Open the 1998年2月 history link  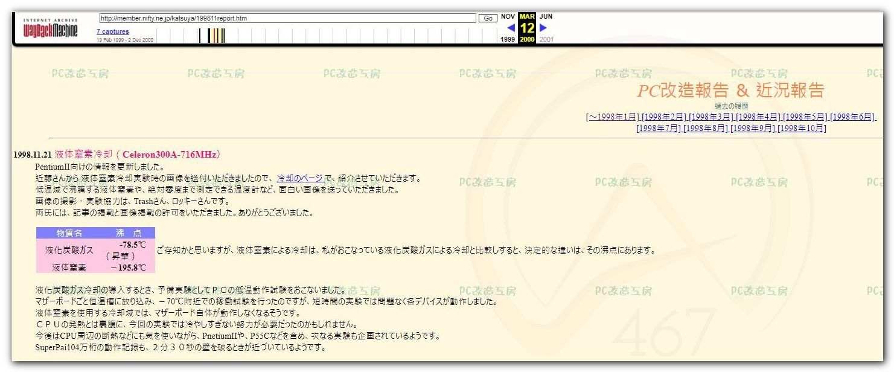coord(664,117)
